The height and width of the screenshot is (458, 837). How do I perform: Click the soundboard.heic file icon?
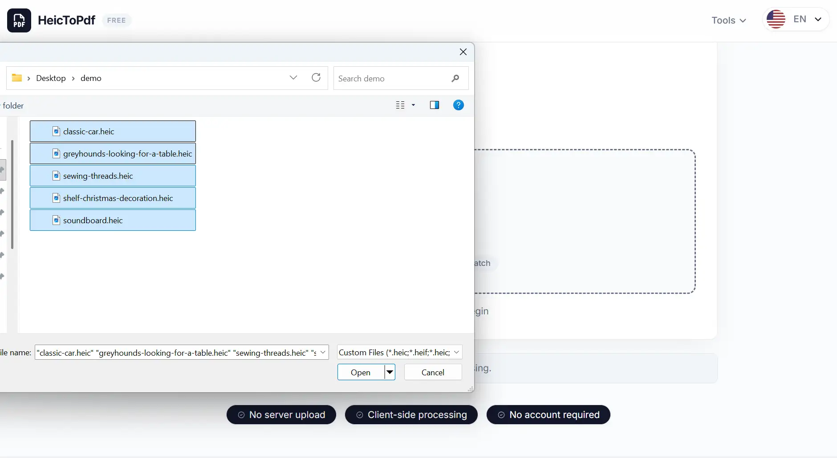pyautogui.click(x=57, y=220)
